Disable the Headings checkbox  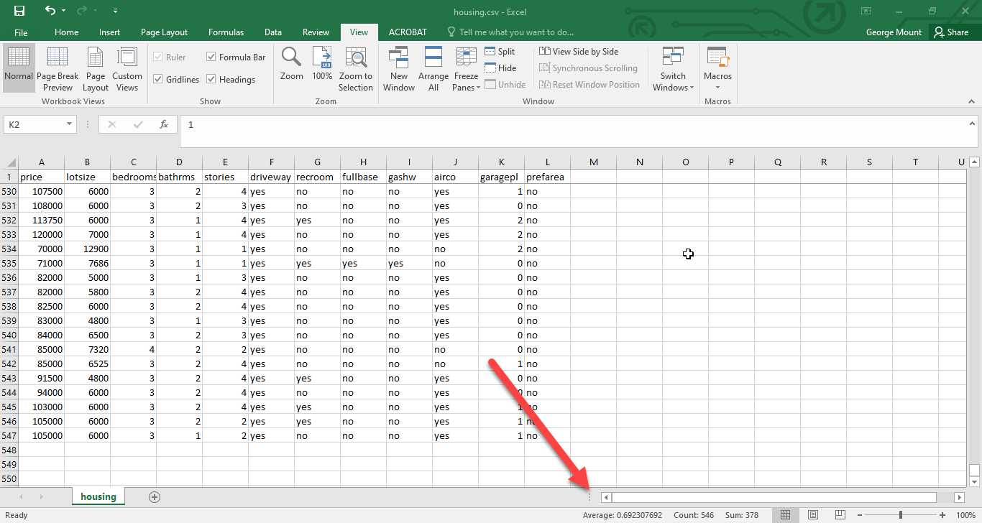pos(211,80)
